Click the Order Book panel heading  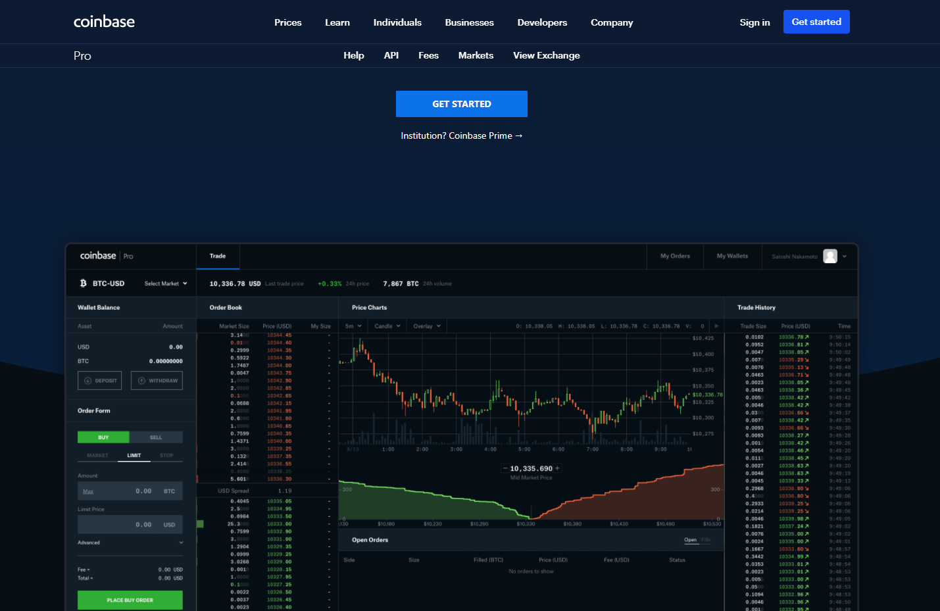226,308
